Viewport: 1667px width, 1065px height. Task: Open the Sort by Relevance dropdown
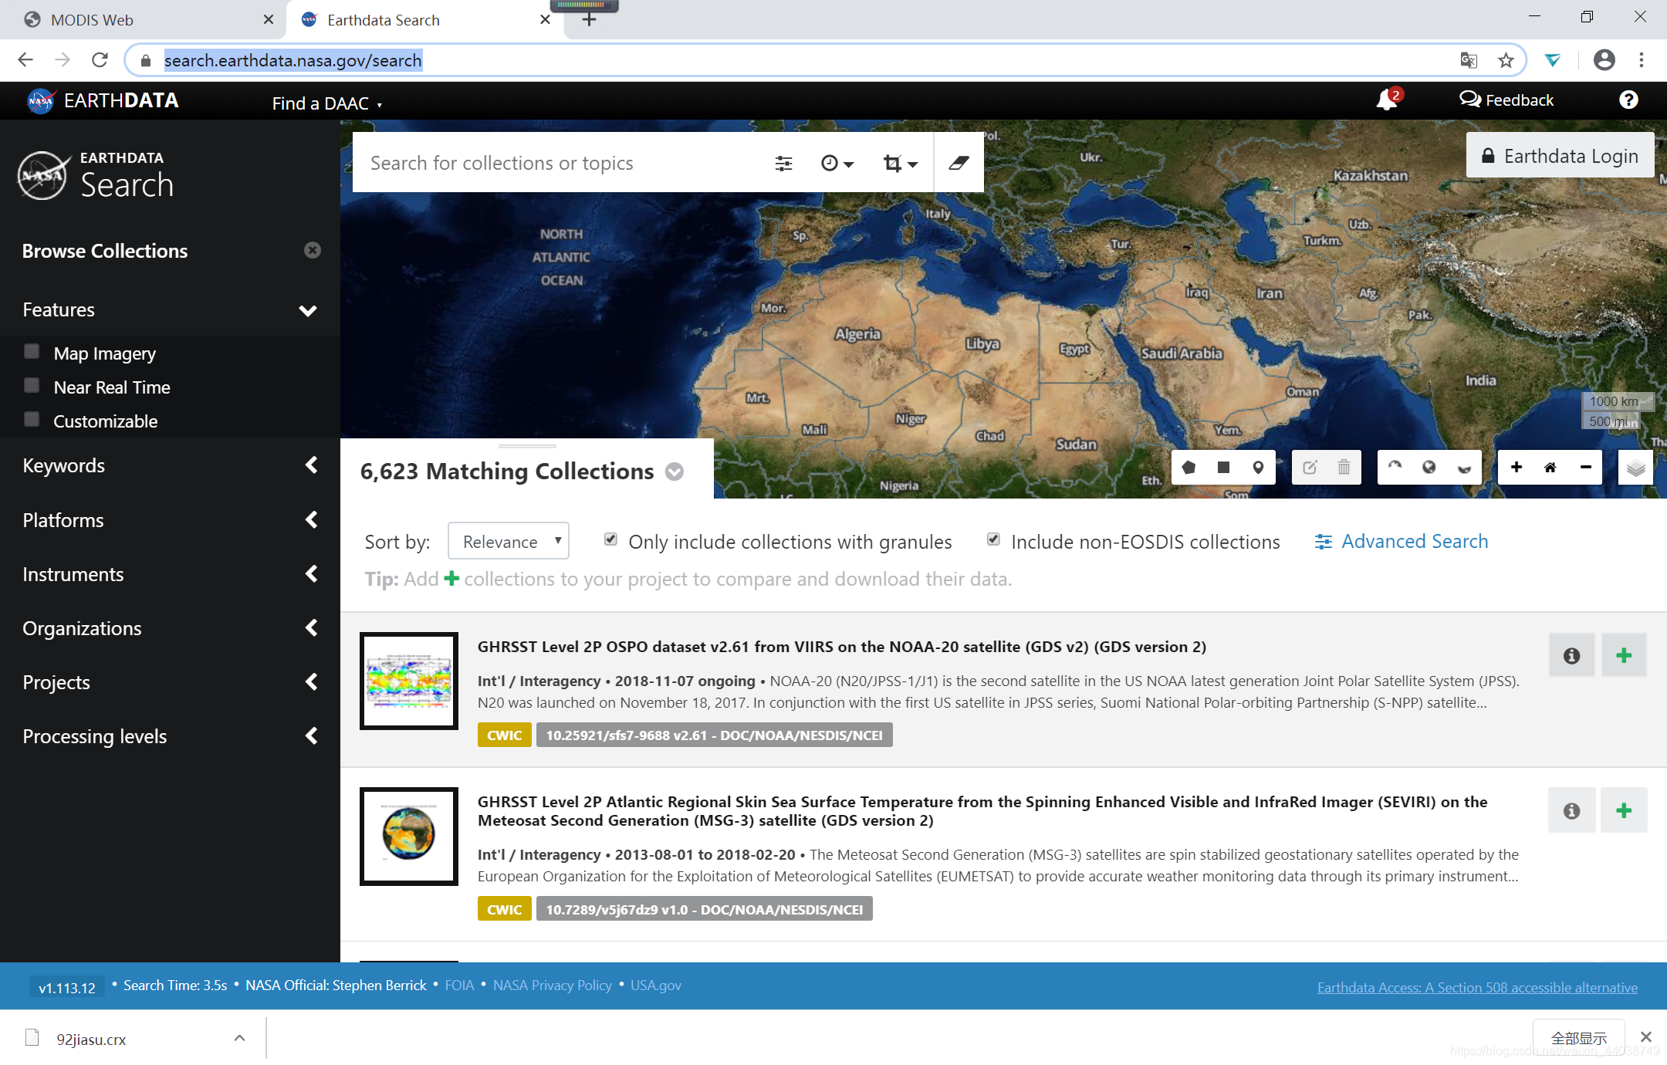click(x=509, y=541)
